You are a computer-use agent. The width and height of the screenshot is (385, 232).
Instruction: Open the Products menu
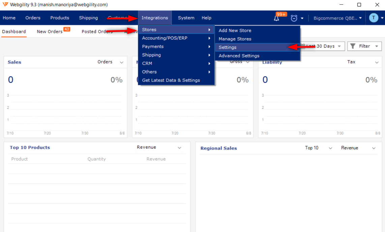pos(60,18)
